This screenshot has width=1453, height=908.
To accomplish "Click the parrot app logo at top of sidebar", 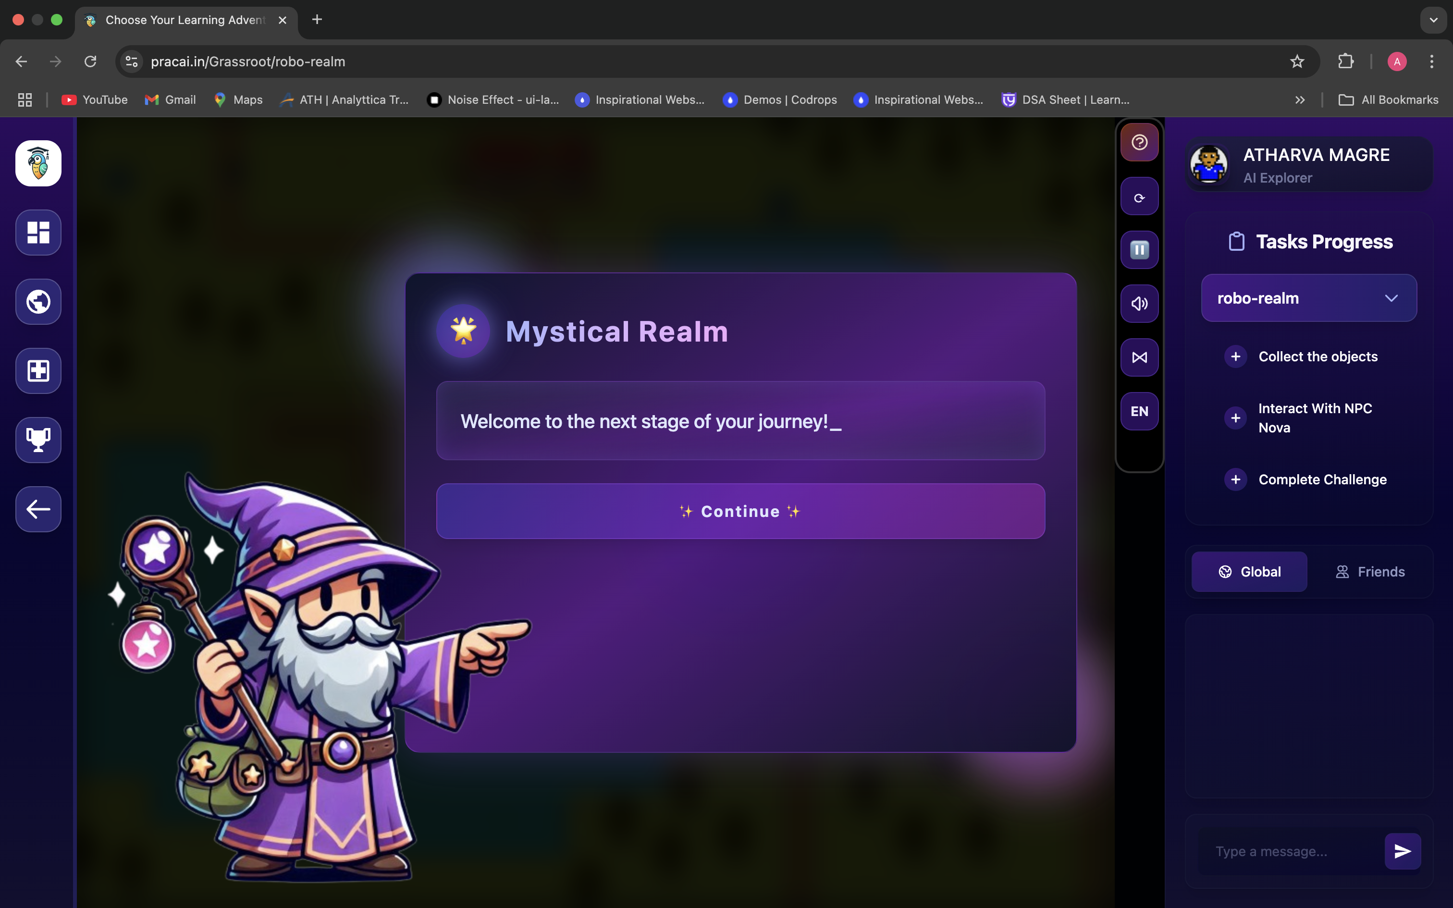I will coord(38,163).
